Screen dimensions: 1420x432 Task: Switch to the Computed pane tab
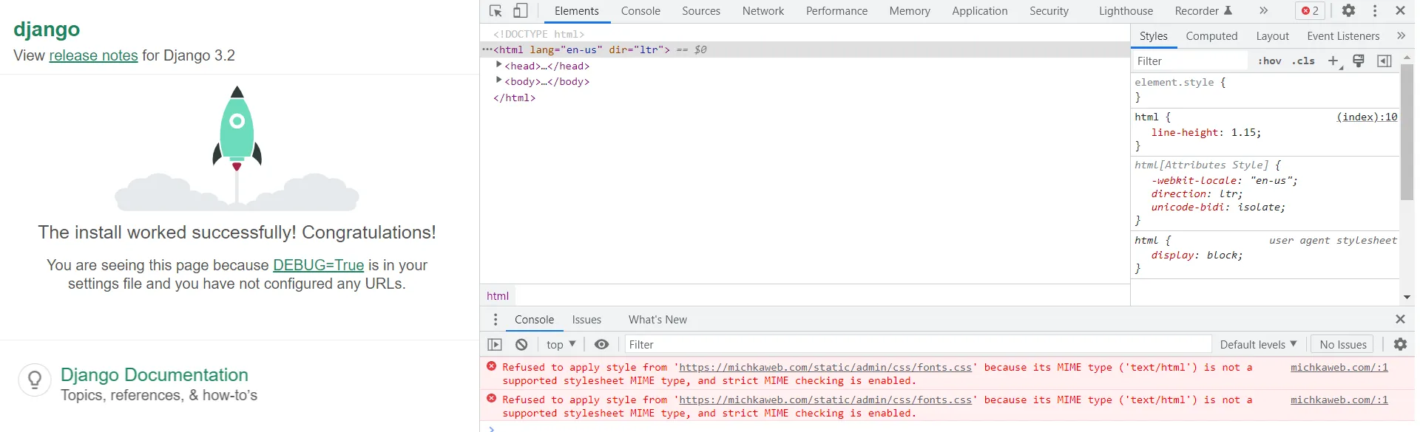click(1211, 35)
